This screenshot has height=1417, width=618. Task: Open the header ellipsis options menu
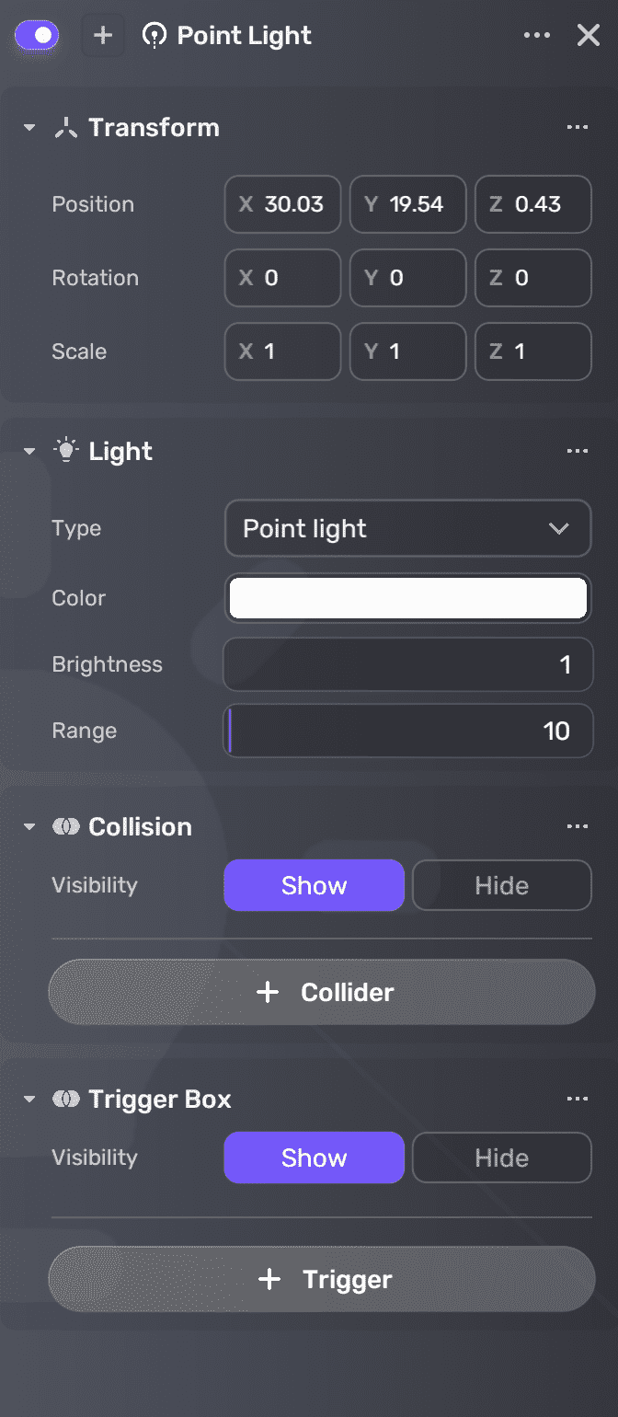click(x=536, y=35)
